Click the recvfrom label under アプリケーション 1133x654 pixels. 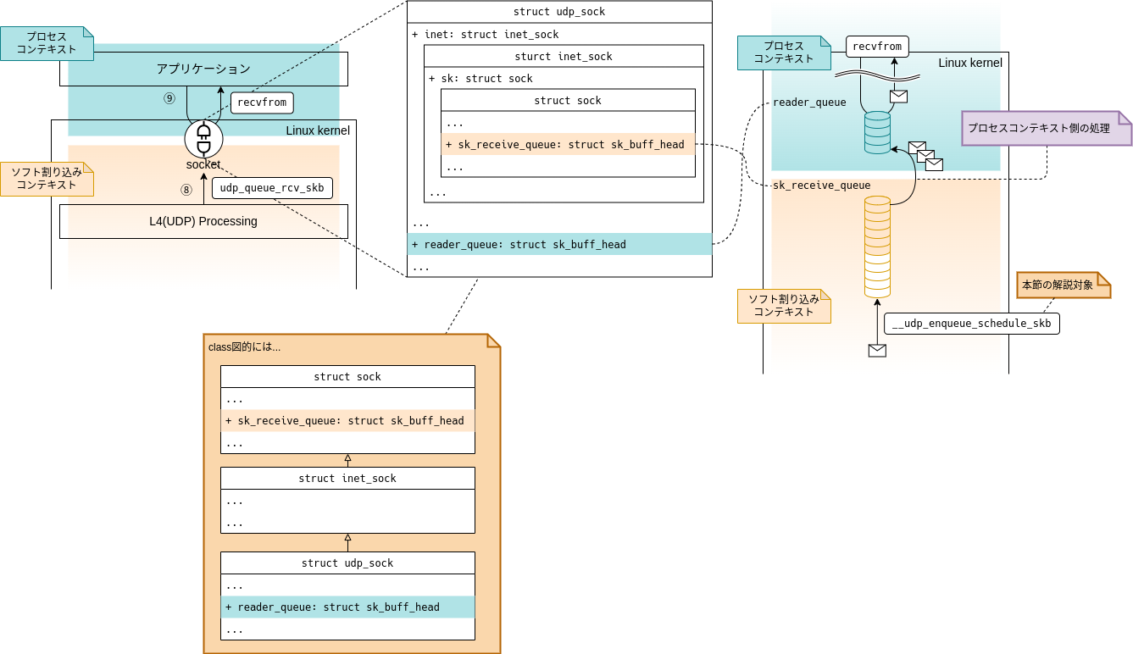click(262, 103)
